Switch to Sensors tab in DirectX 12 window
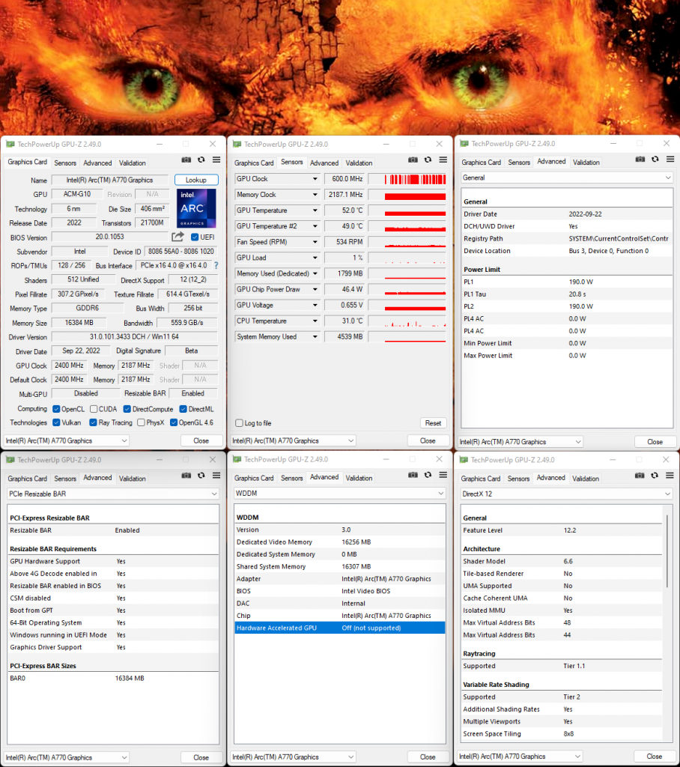 click(518, 479)
